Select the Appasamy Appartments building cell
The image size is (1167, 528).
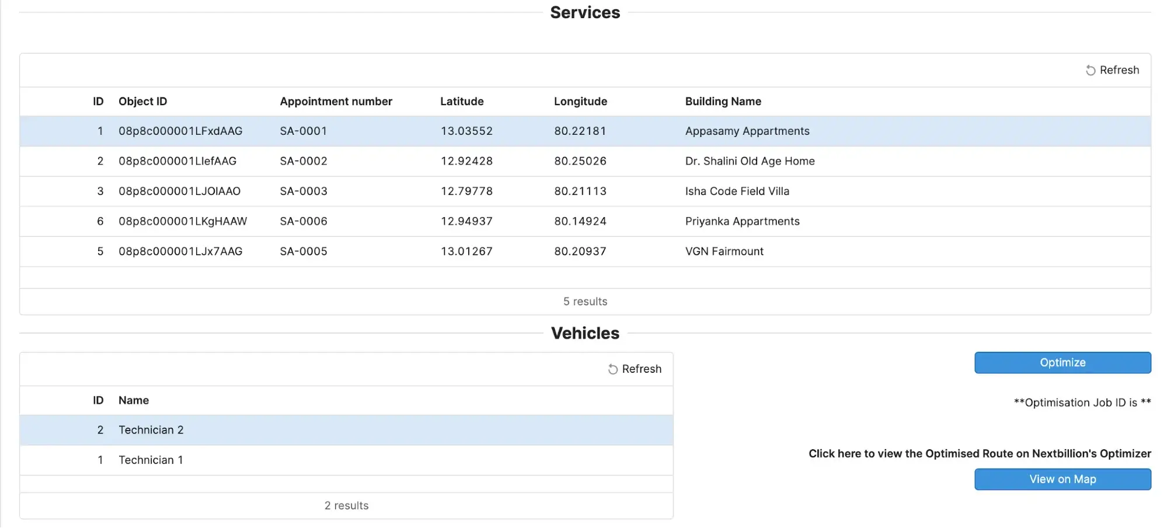pos(747,131)
